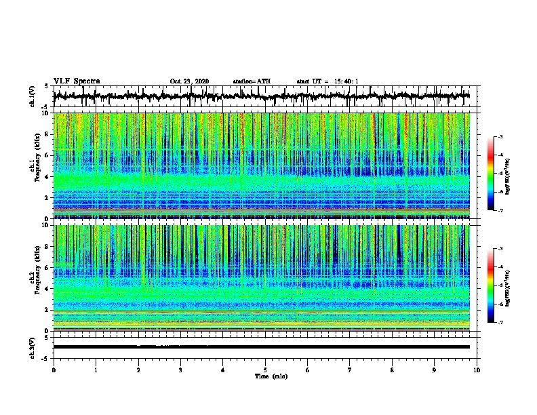Click the 'VLF Spectra' title text
The image size is (537, 415).
click(x=77, y=81)
